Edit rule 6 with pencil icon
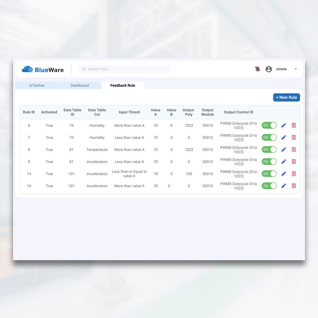 (284, 125)
